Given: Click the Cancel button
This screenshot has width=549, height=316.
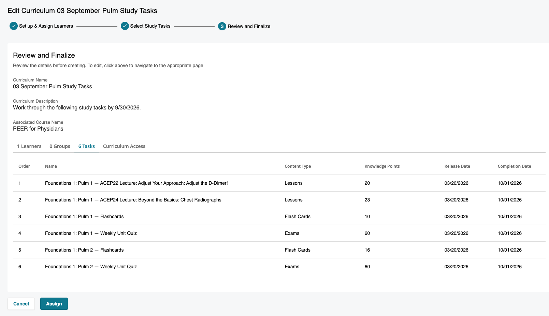Looking at the screenshot, I should [x=21, y=304].
